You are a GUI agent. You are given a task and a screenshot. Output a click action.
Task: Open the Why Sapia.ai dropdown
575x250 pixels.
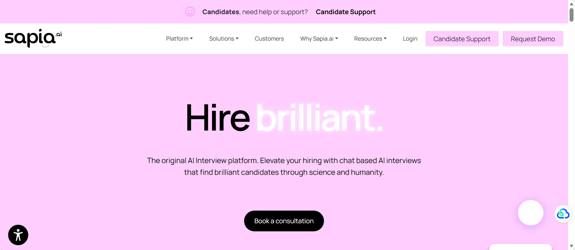pyautogui.click(x=319, y=39)
